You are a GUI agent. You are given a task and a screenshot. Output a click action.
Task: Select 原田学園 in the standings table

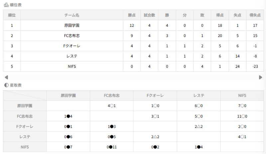pyautogui.click(x=72, y=25)
